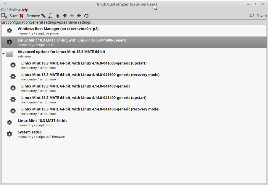Image resolution: width=268 pixels, height=185 pixels.
Task: Open window menu arrow in title bar
Action: click(x=5, y=4)
